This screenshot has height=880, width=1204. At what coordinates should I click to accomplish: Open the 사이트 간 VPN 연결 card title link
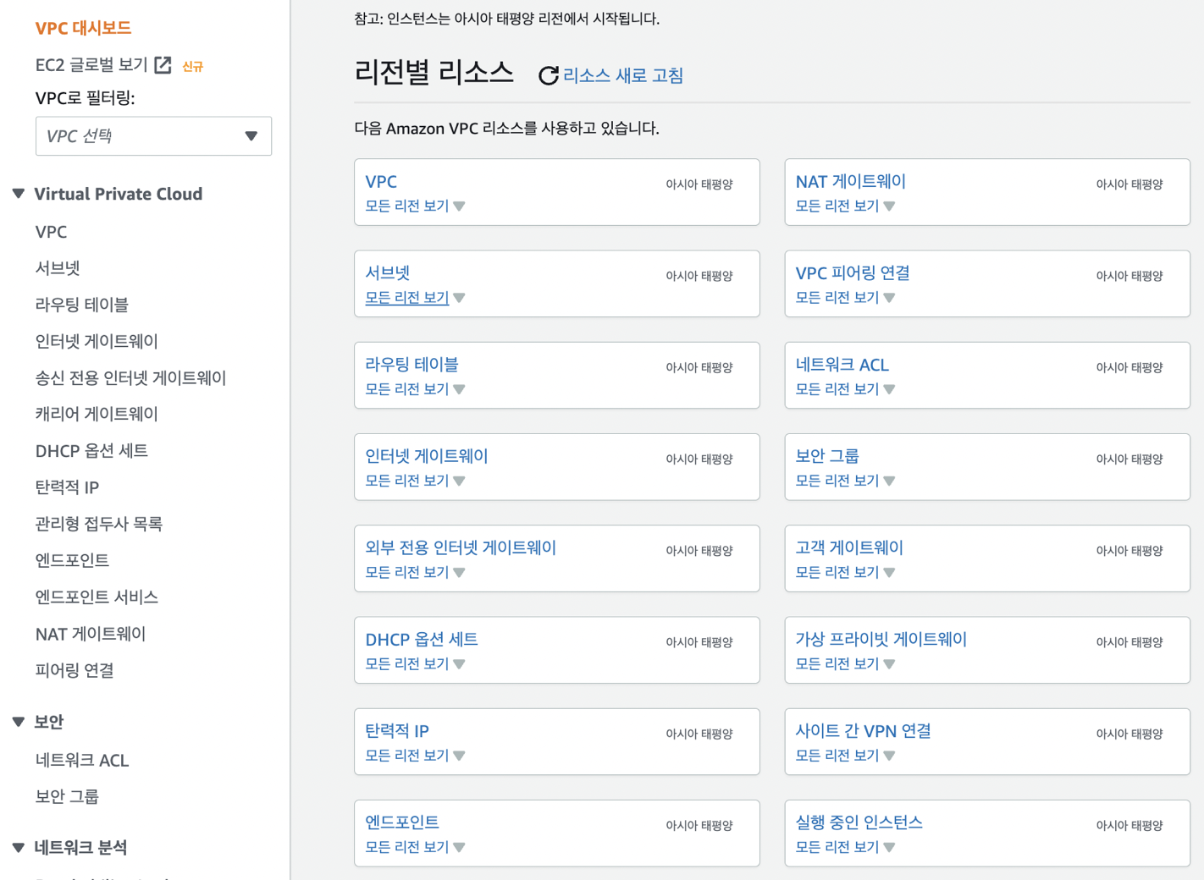pos(864,731)
